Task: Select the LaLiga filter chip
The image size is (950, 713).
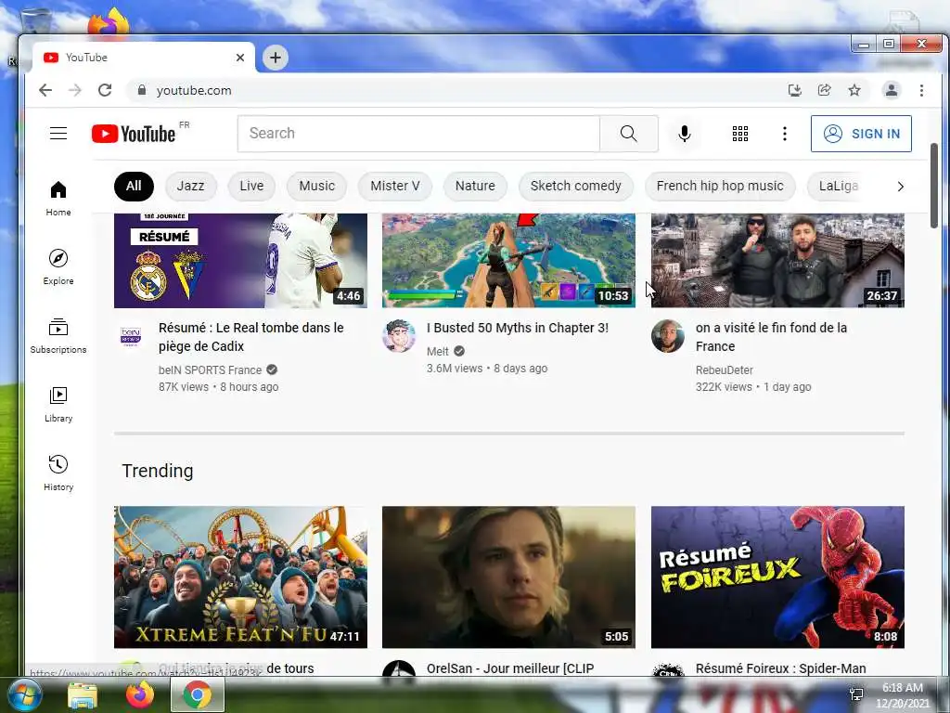Action: pos(839,186)
